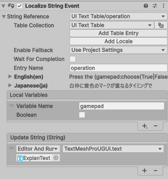Click the Wait For Completion label
The width and height of the screenshot is (168, 179).
[x=39, y=59]
